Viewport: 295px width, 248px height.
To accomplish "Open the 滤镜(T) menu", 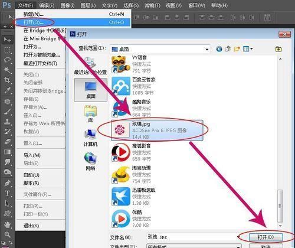I will pyautogui.click(x=152, y=5).
